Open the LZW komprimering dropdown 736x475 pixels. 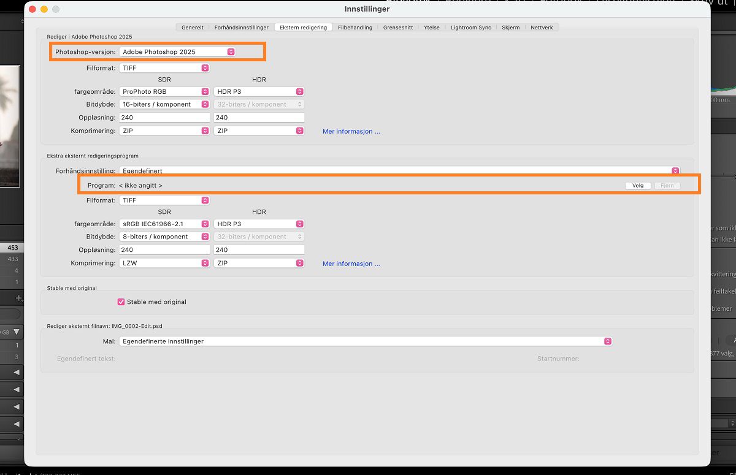204,262
